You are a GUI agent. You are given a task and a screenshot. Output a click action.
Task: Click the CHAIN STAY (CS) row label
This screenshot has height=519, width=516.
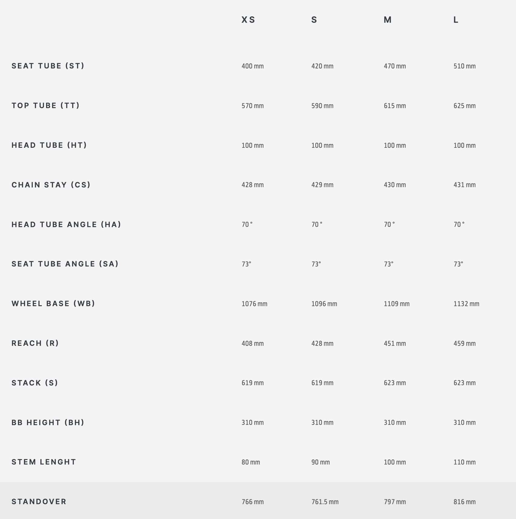tap(51, 185)
